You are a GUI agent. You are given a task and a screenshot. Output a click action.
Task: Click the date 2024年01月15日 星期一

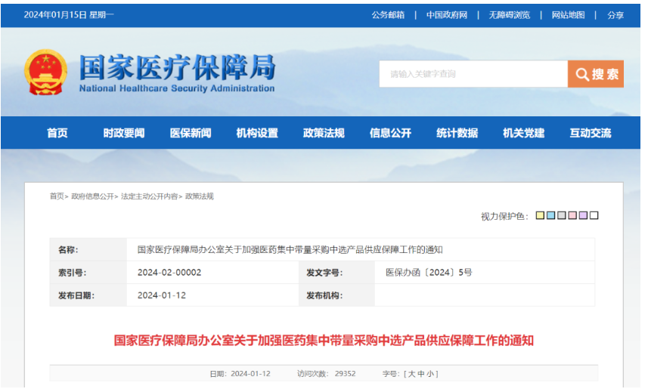click(x=69, y=15)
